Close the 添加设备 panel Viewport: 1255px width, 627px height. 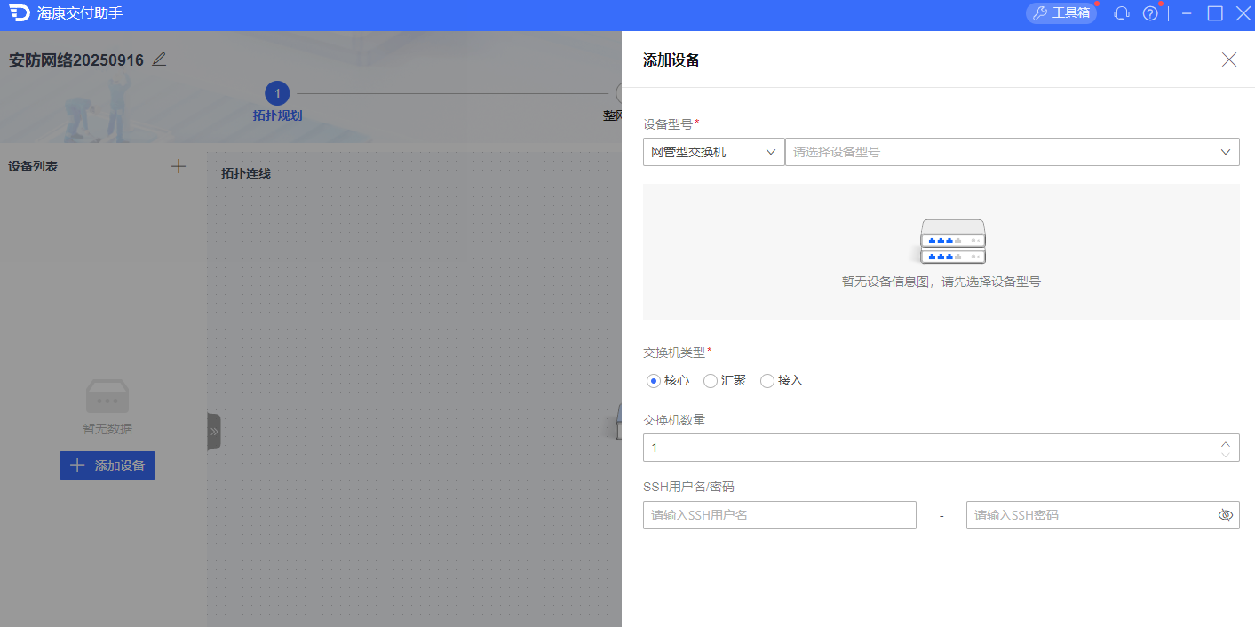[x=1229, y=60]
